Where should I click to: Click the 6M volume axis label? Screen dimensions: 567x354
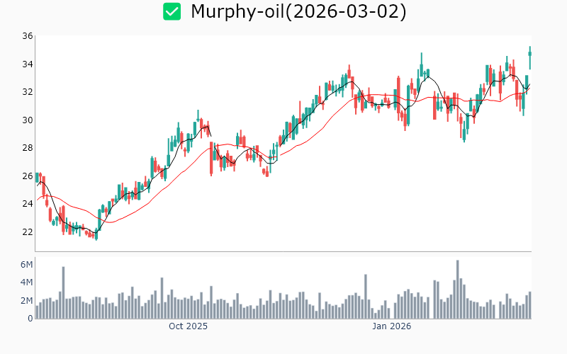(x=26, y=265)
